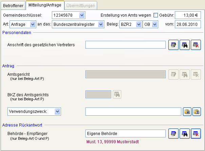Click the Verwendungszweck text input field
This screenshot has width=205, height=151.
tap(133, 112)
